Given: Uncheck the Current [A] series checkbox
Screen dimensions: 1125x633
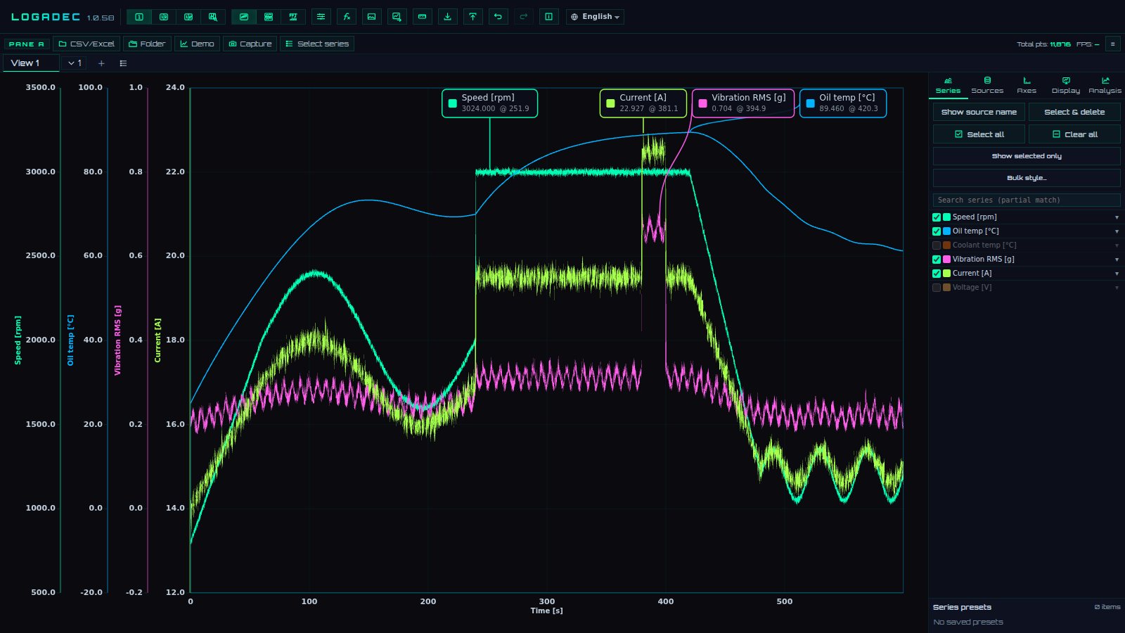Looking at the screenshot, I should point(937,274).
